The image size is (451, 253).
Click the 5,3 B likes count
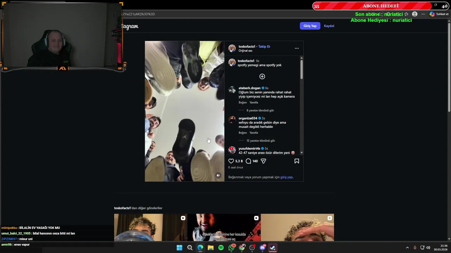click(x=239, y=161)
